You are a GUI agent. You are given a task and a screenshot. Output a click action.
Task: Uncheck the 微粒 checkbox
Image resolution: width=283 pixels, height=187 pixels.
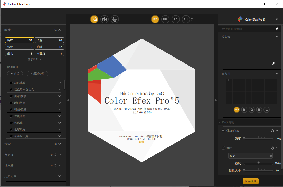223,148
